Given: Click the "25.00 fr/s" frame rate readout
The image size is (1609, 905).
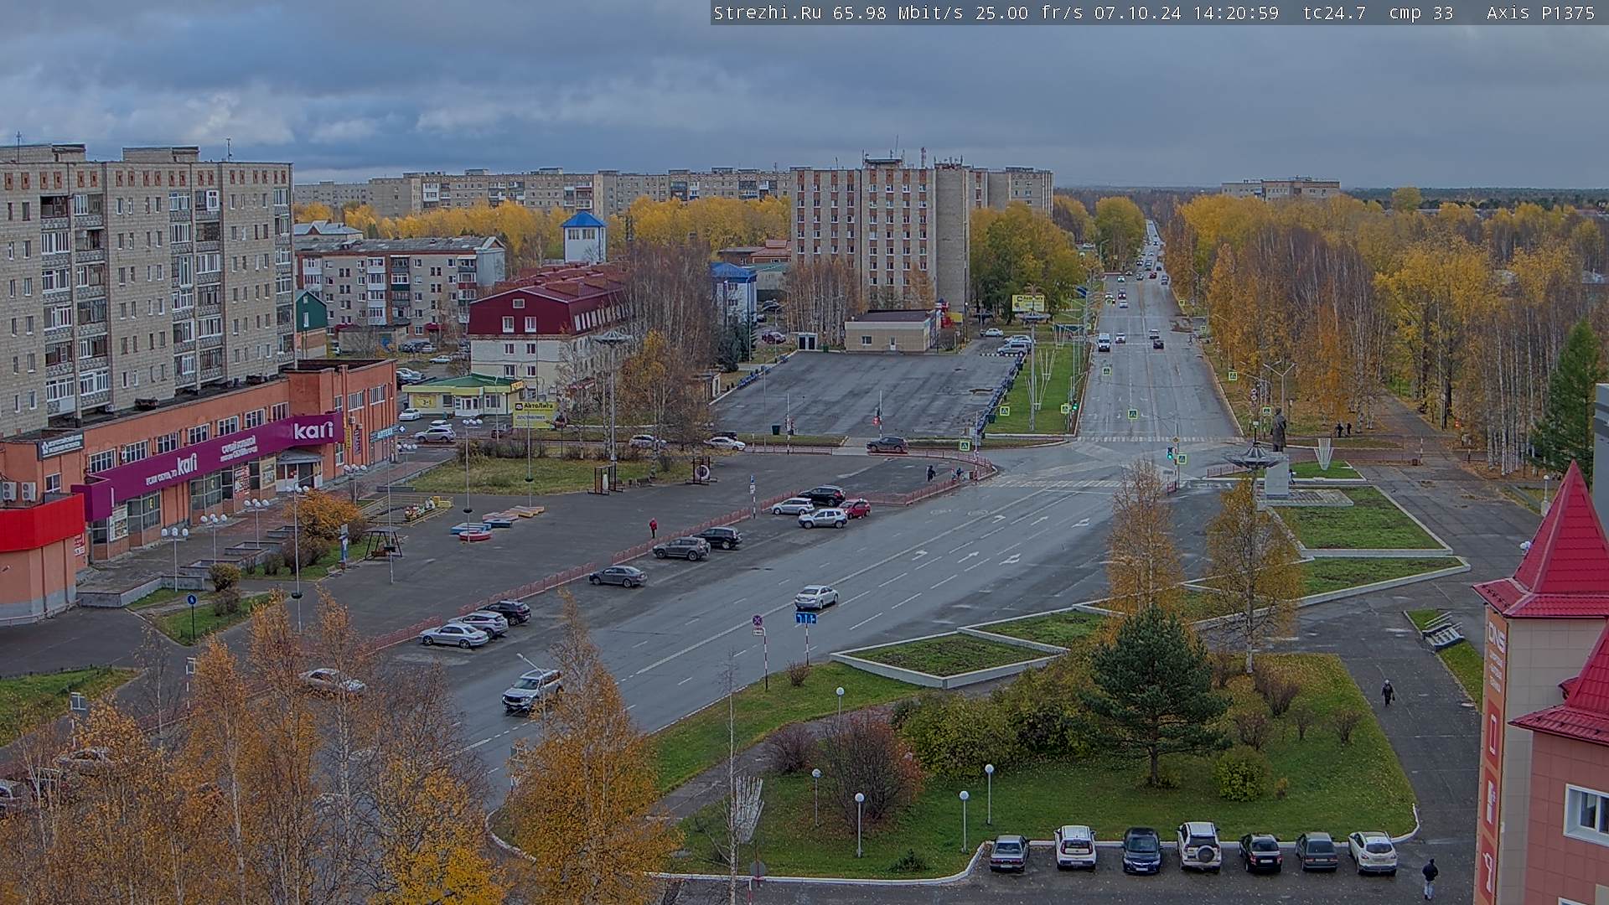Looking at the screenshot, I should click(x=1030, y=13).
